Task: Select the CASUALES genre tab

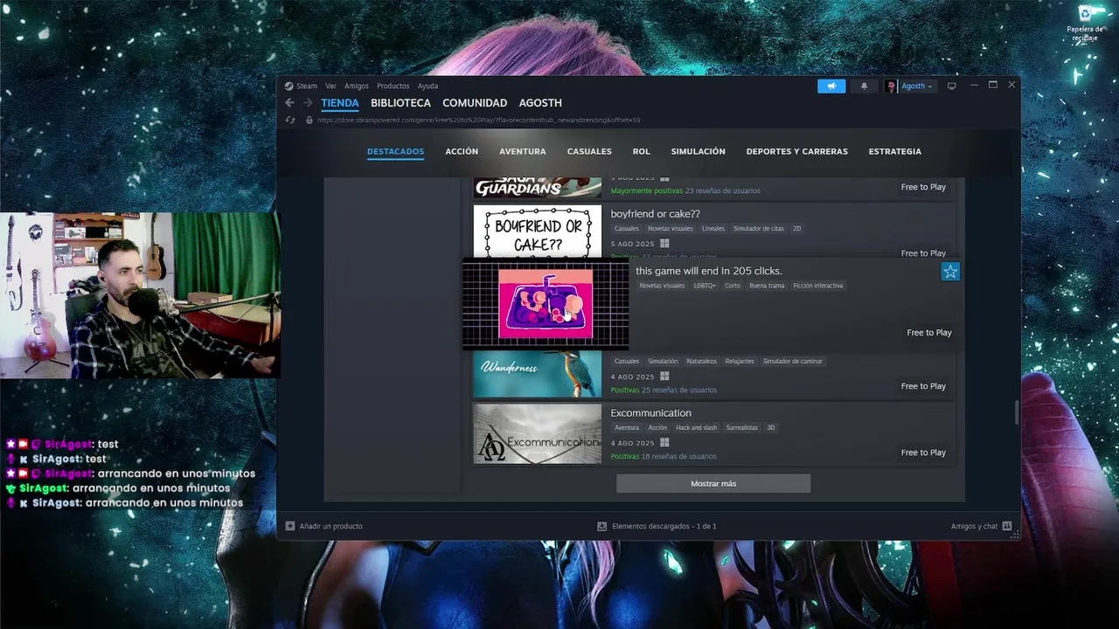Action: click(x=589, y=151)
